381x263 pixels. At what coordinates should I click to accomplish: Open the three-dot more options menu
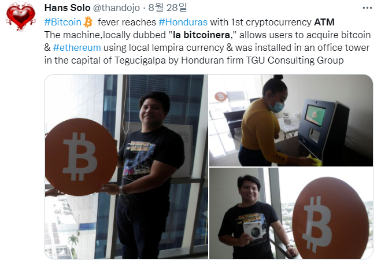click(367, 8)
